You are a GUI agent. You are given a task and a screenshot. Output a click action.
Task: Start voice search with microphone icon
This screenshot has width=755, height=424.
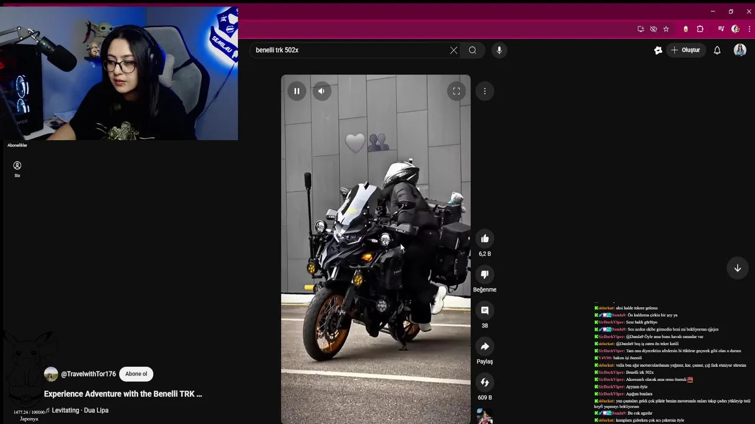pyautogui.click(x=499, y=50)
